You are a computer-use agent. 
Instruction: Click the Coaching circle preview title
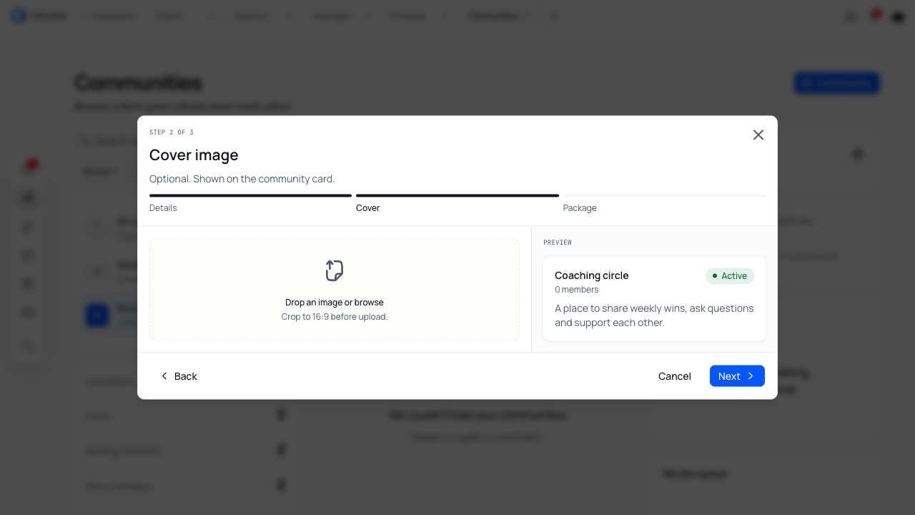click(592, 275)
